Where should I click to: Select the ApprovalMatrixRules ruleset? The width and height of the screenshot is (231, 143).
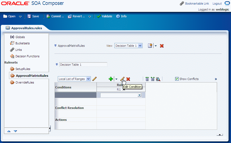coord(32,76)
